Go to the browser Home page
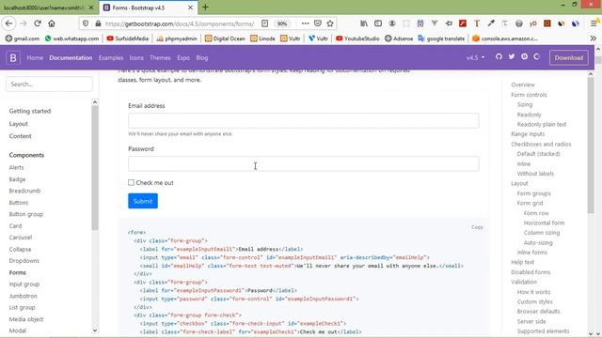Image resolution: width=602 pixels, height=338 pixels. click(52, 23)
